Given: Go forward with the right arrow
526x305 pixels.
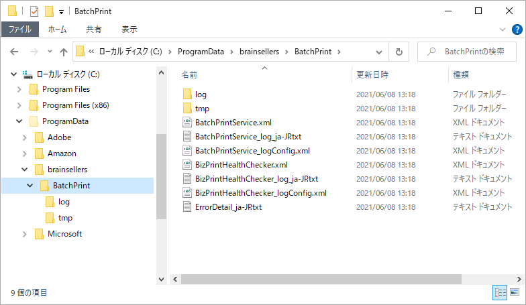Looking at the screenshot, I should tap(34, 52).
